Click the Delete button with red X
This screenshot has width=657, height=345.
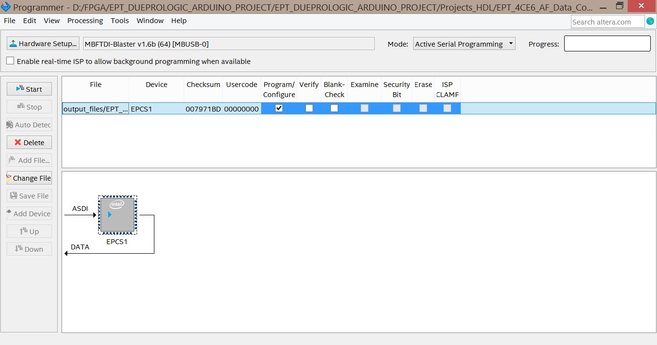pyautogui.click(x=29, y=142)
